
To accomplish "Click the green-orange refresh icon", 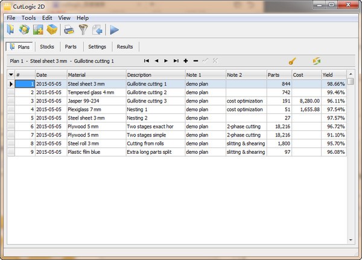I will click(x=316, y=61).
